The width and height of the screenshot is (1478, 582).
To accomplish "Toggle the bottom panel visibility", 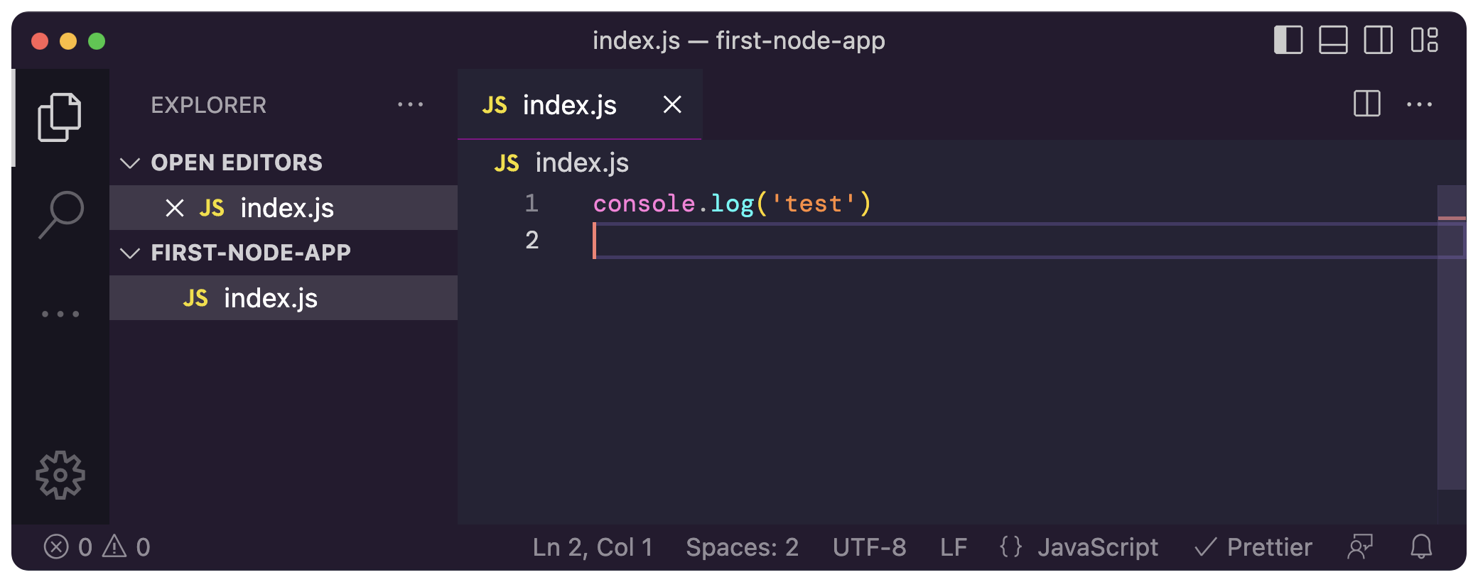I will (1333, 40).
